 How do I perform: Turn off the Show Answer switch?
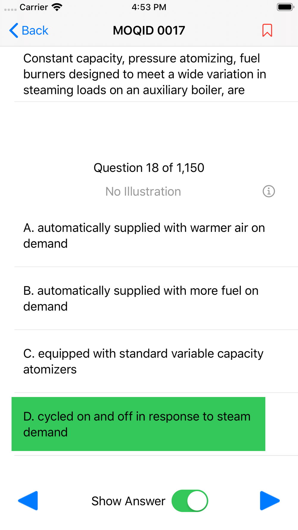[190, 501]
